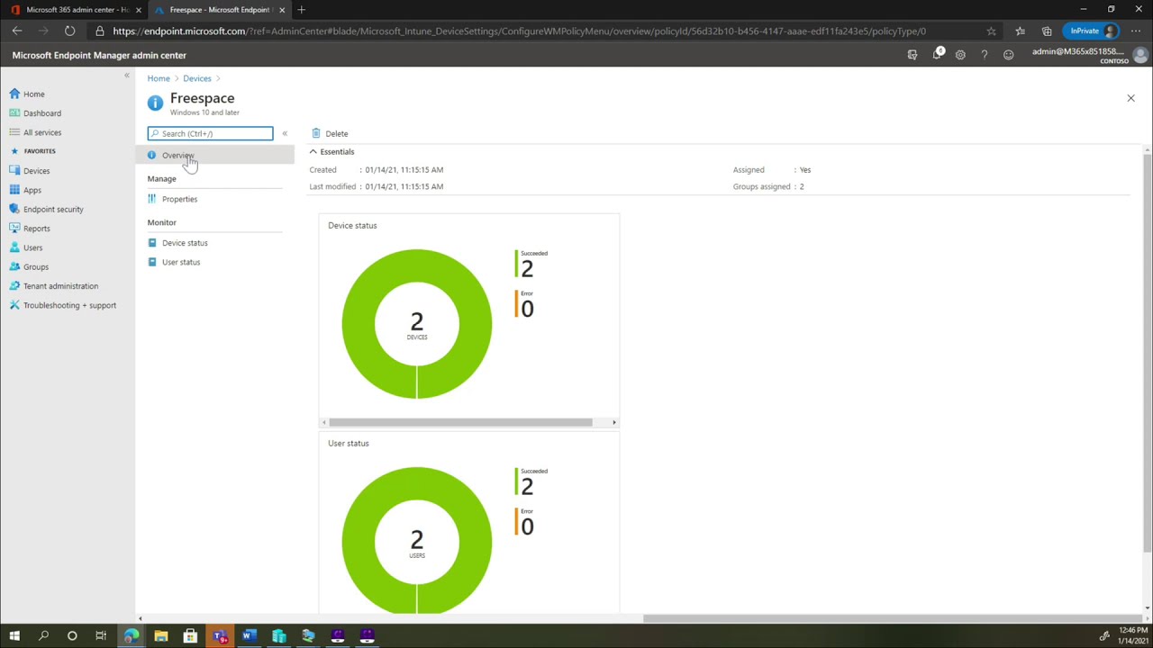Open the portal settings gear icon
The image size is (1153, 648).
click(960, 55)
